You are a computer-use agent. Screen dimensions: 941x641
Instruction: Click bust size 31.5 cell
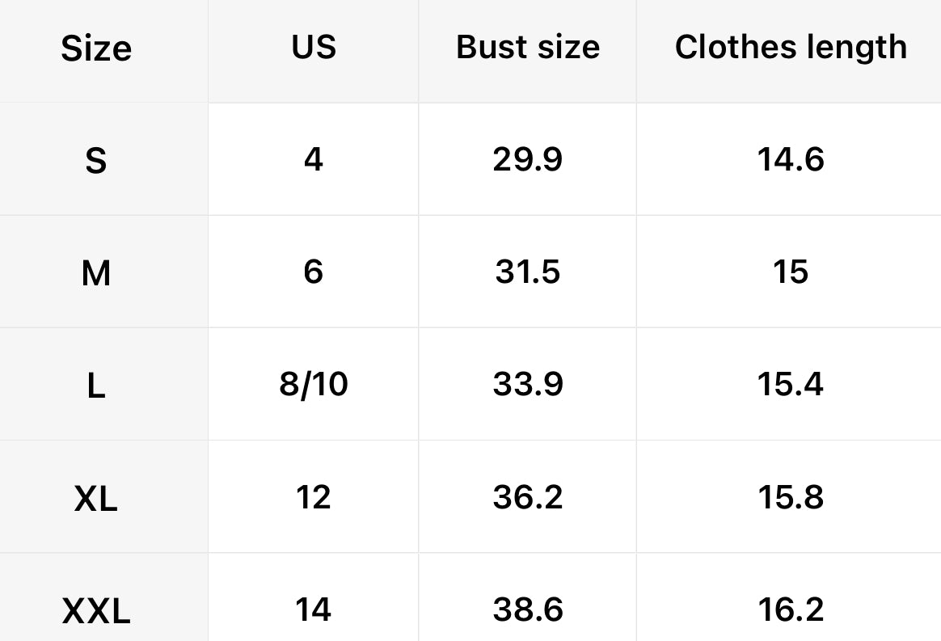point(528,272)
